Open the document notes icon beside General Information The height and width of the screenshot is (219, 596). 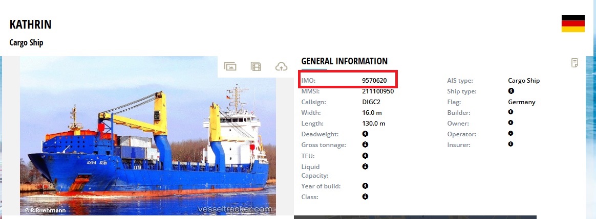574,63
